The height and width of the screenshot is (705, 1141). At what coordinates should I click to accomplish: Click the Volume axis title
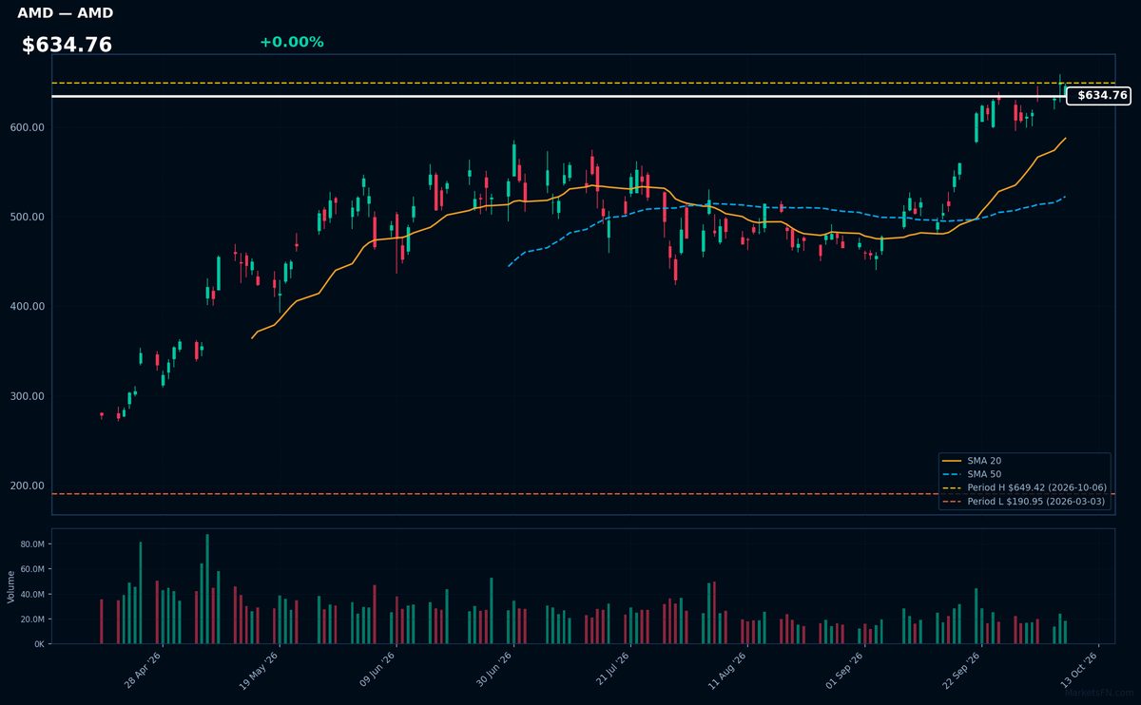[x=10, y=586]
